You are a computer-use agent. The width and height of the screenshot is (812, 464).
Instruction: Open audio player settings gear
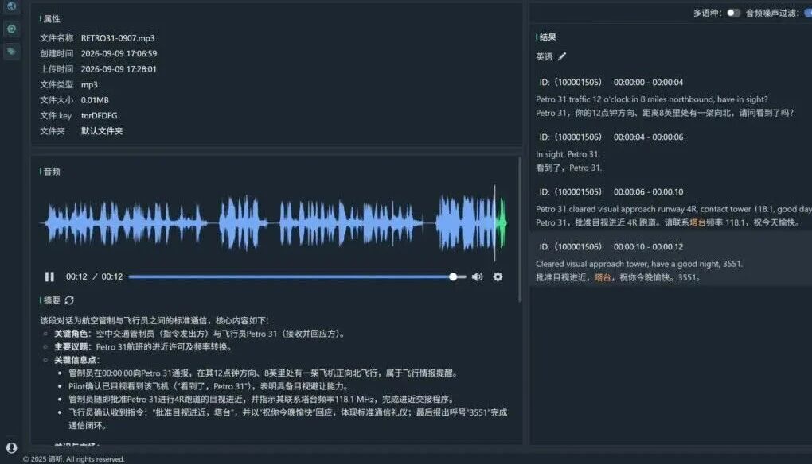[x=498, y=277]
